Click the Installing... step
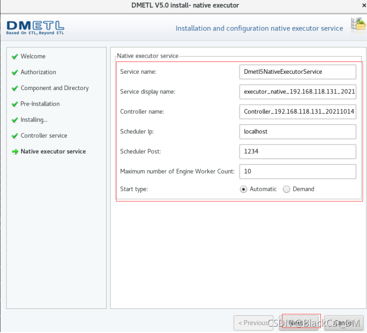The height and width of the screenshot is (333, 367). pyautogui.click(x=34, y=120)
